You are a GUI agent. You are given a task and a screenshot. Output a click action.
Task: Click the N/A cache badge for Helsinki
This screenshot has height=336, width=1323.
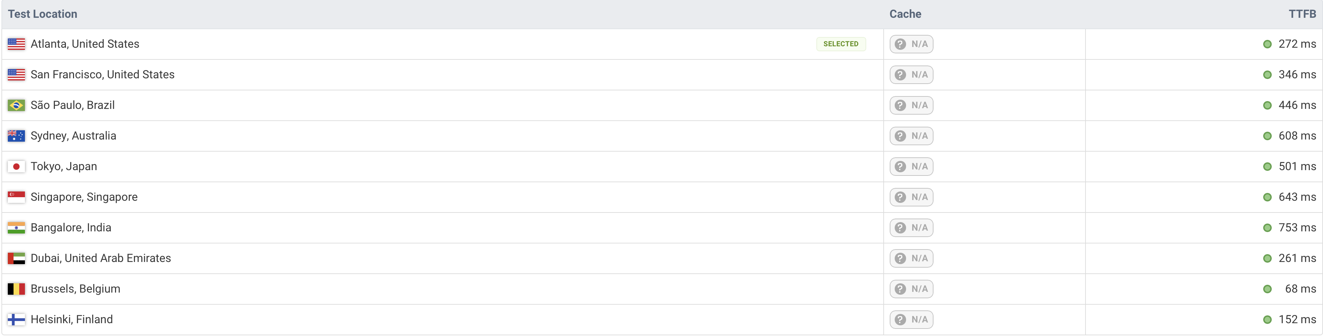[911, 320]
